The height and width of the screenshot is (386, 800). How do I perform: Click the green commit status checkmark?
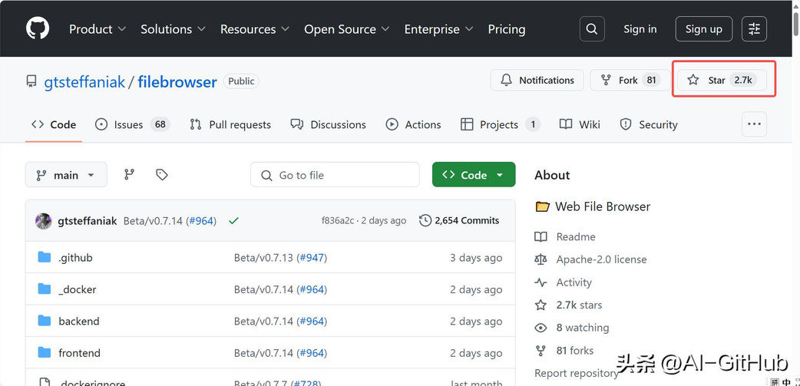[x=233, y=221]
